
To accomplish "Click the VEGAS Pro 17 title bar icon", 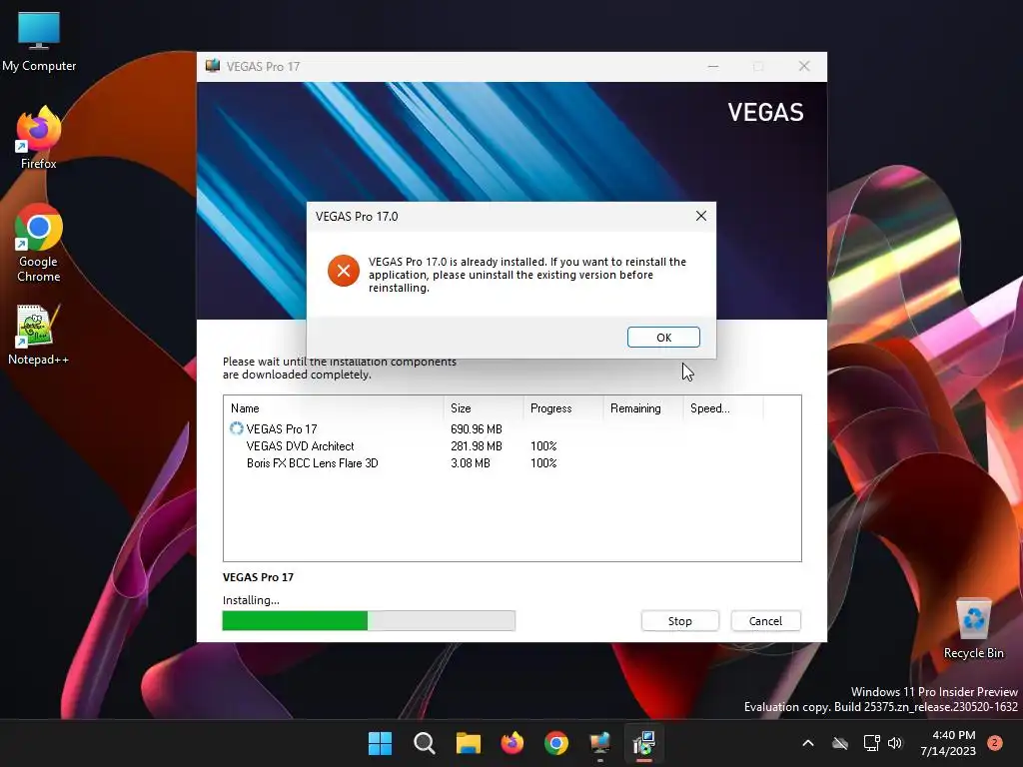I will point(213,66).
